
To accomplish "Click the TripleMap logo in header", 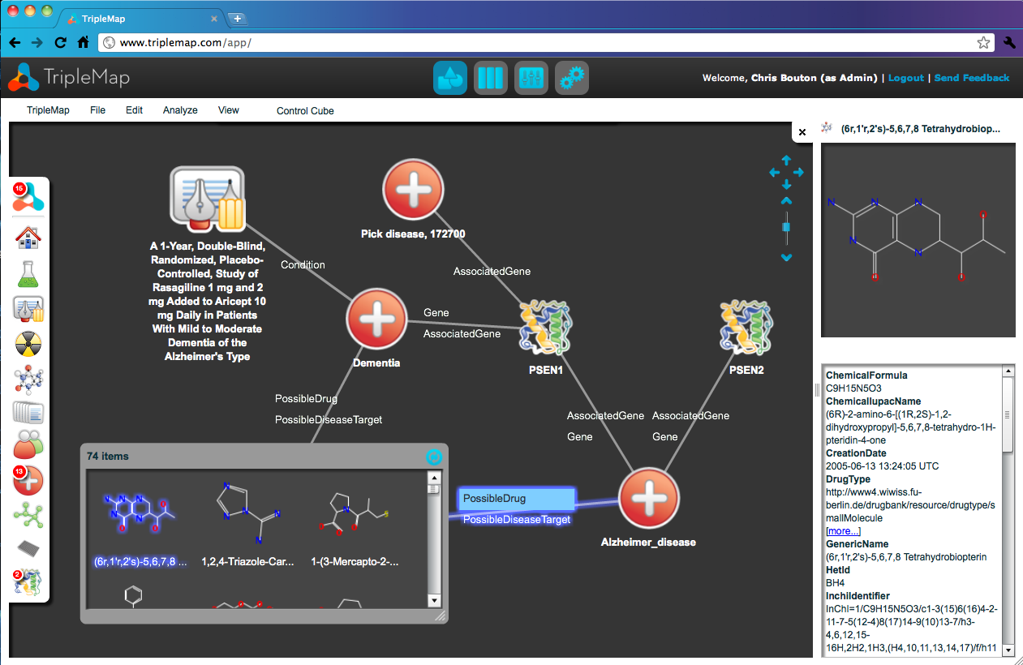I will tap(69, 78).
